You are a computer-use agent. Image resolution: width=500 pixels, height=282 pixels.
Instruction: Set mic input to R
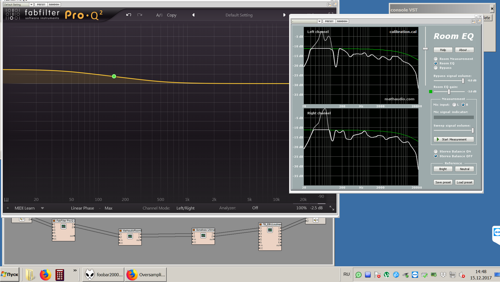[x=463, y=105]
